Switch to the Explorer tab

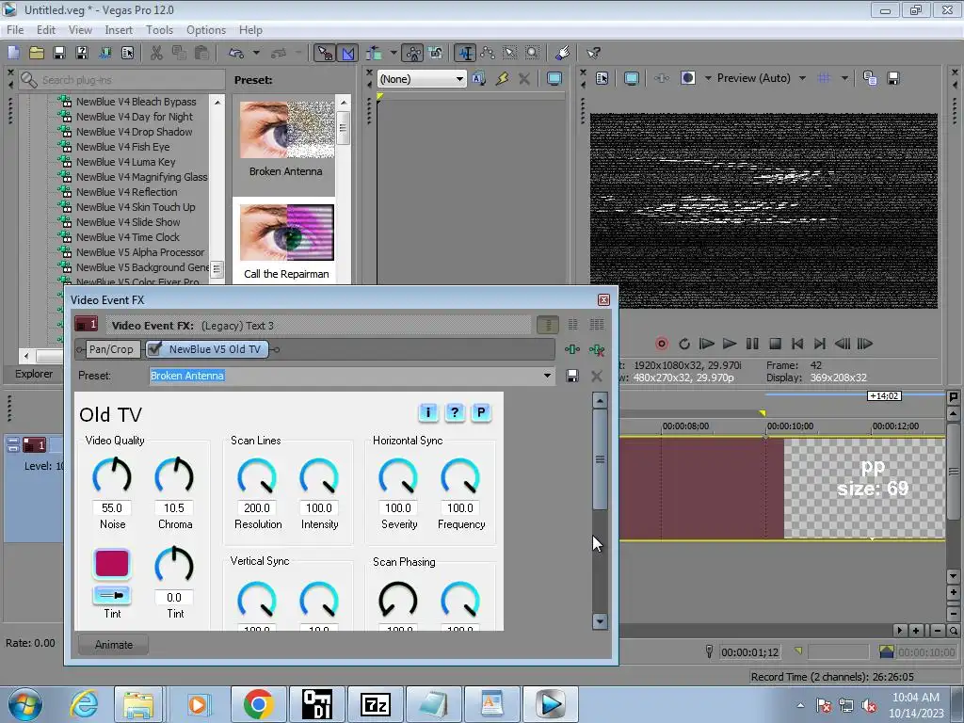click(x=34, y=374)
